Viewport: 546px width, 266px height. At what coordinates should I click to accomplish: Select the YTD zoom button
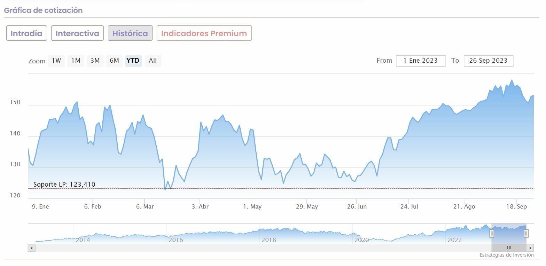point(133,61)
